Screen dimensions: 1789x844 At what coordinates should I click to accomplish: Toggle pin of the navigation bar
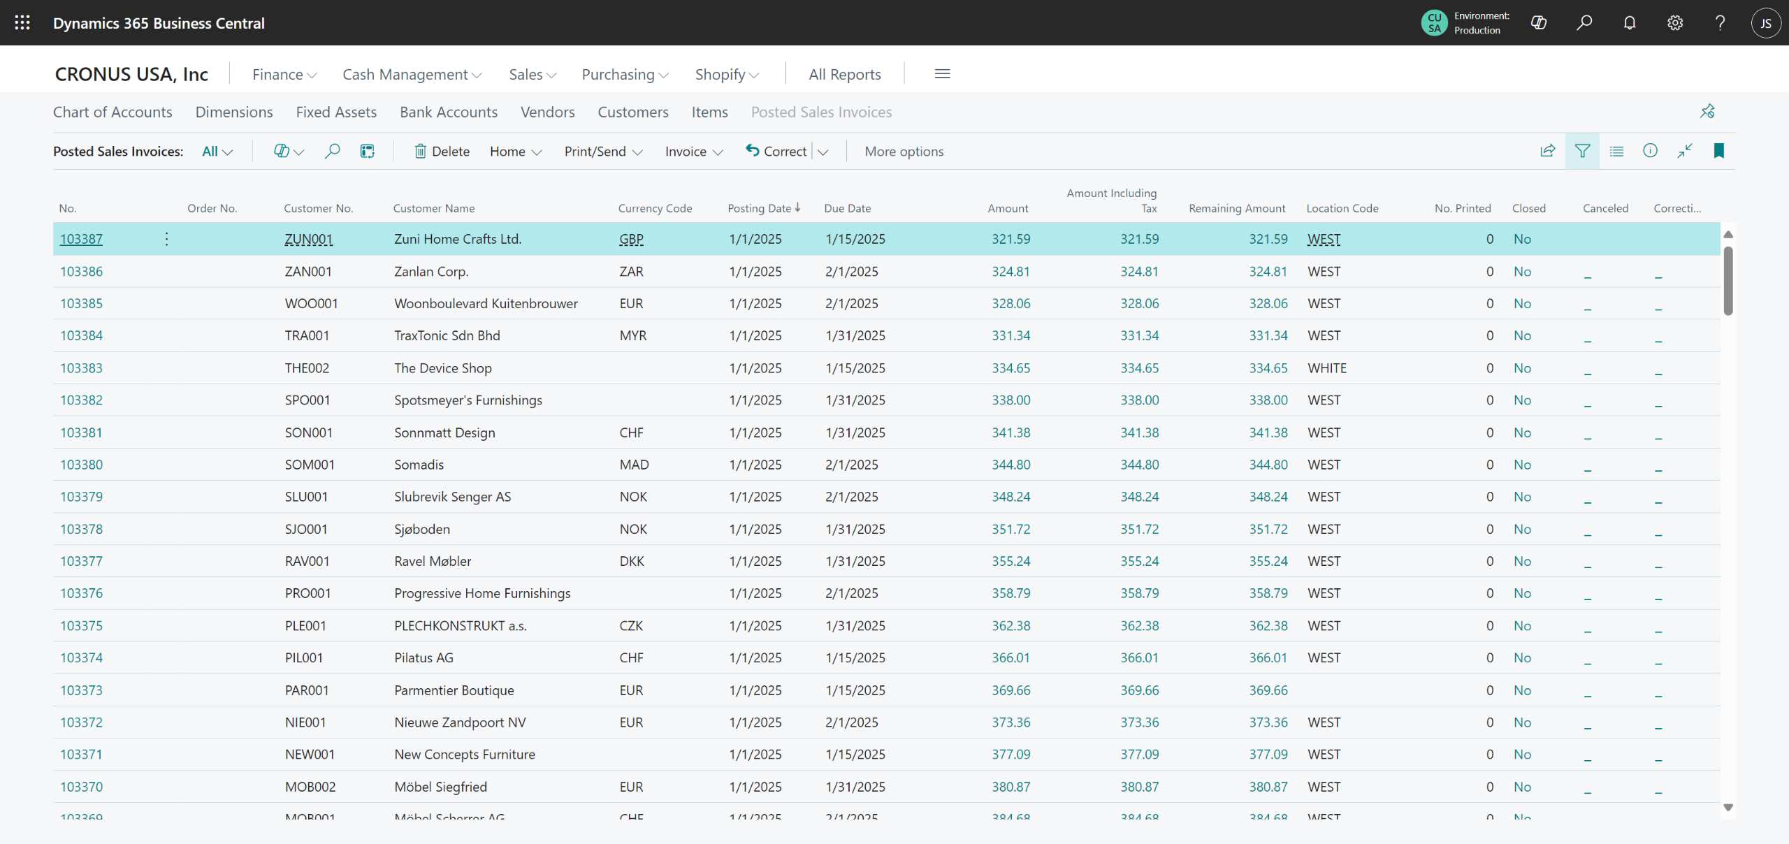coord(1708,111)
